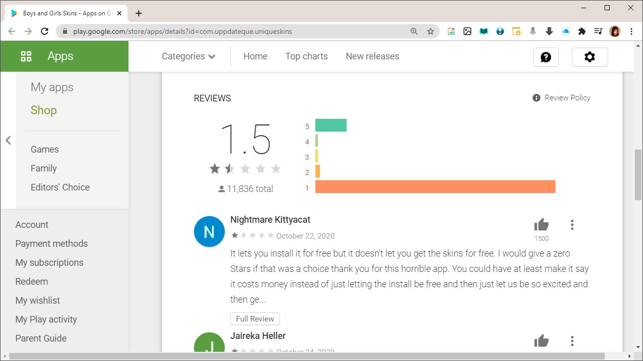Open the Chrome profile avatar
Image resolution: width=643 pixels, height=361 pixels.
615,31
